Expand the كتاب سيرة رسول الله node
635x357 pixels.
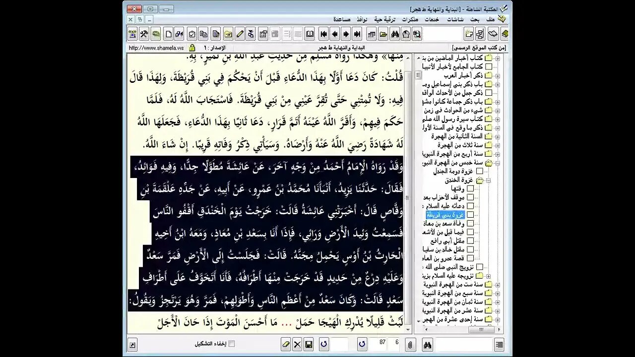coord(498,119)
